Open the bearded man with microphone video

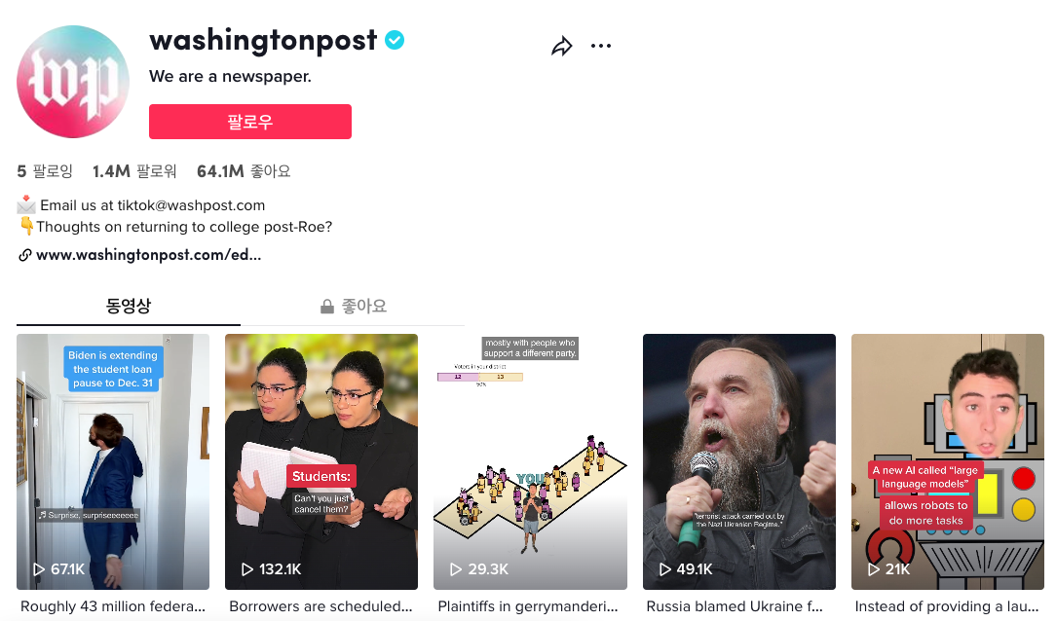(738, 461)
